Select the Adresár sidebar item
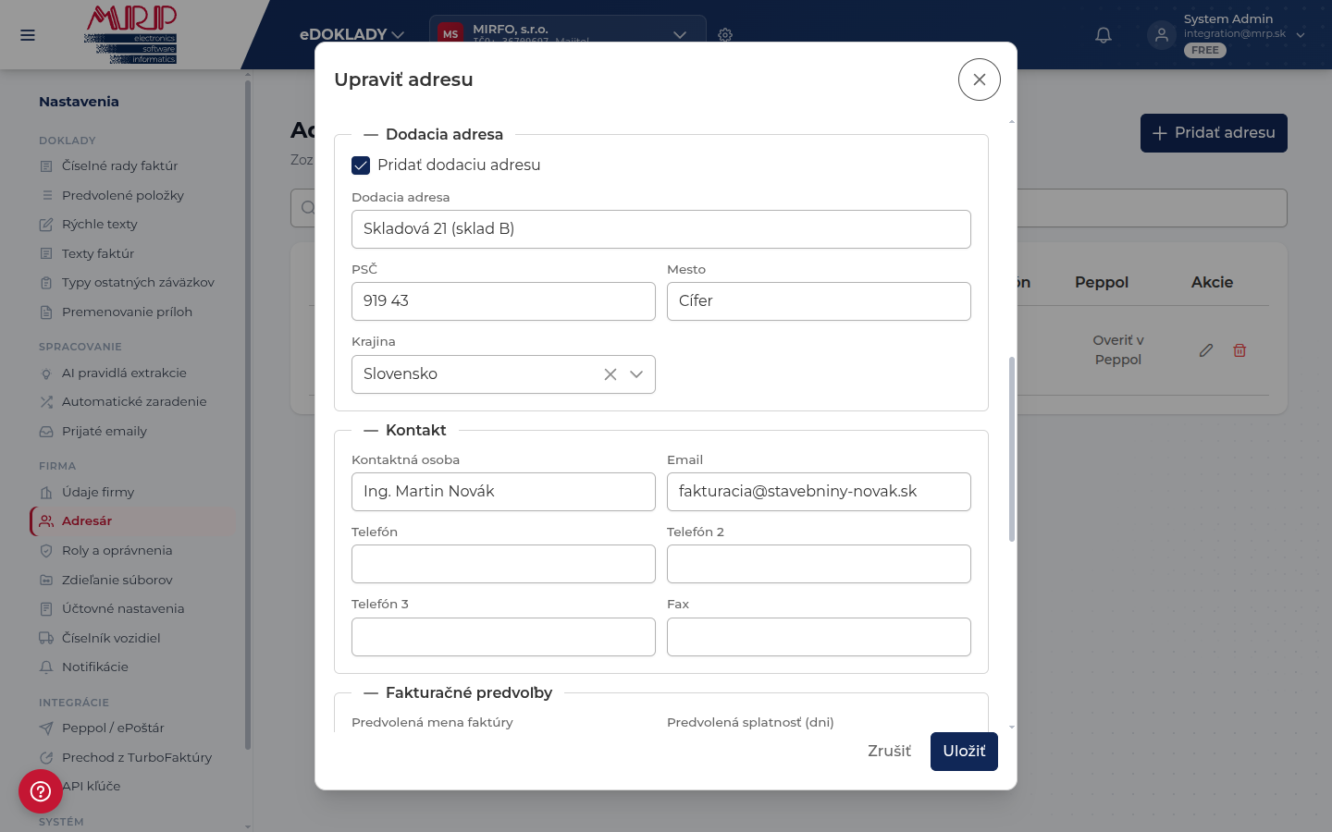Screen dimensions: 1332x832 point(133,521)
